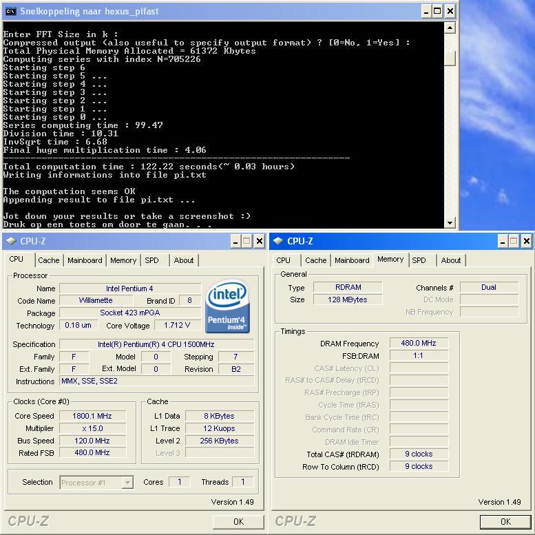Click Brand ID value '8'

(x=190, y=301)
